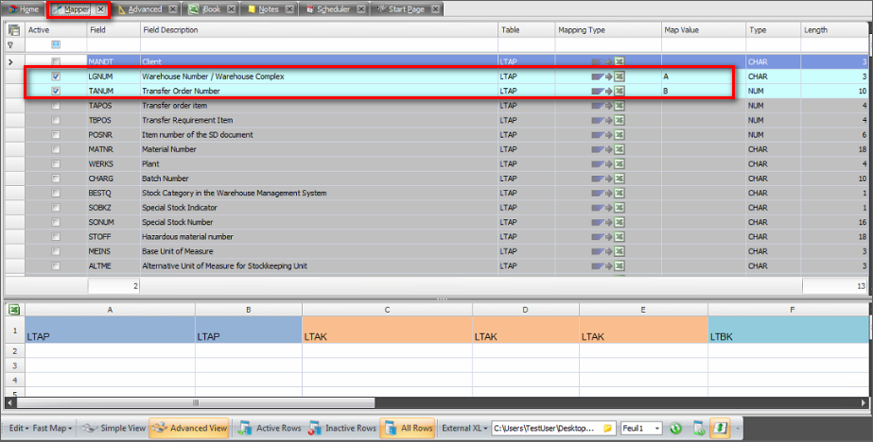Click the Excel mapping icon in the SONUM row
This screenshot has height=442, width=873.
click(x=620, y=222)
